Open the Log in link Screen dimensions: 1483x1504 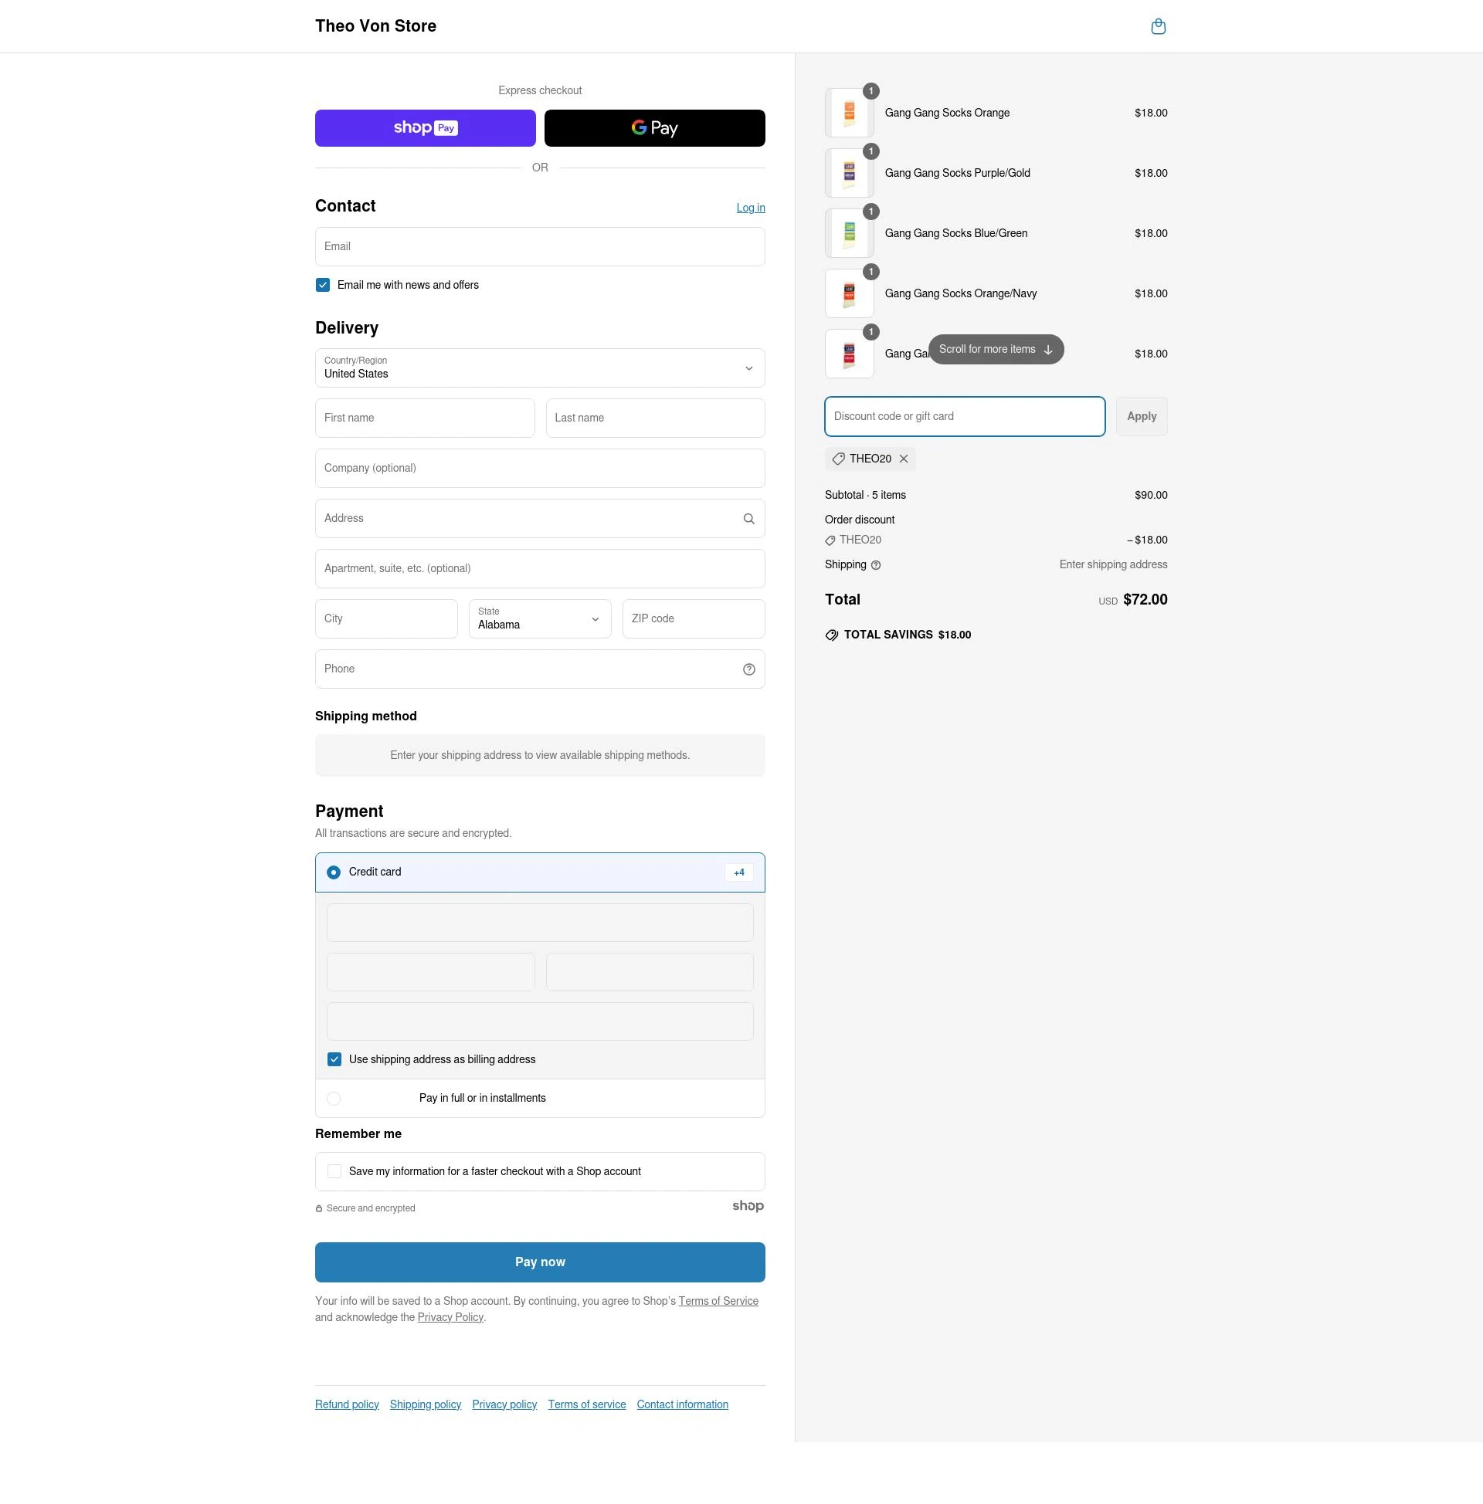coord(749,207)
